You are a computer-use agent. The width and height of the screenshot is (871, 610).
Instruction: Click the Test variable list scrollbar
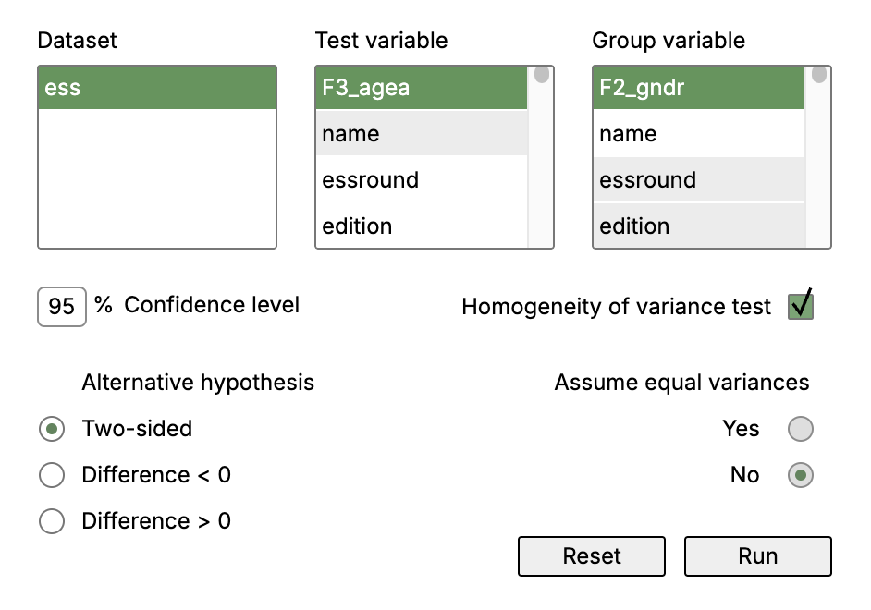click(x=541, y=157)
